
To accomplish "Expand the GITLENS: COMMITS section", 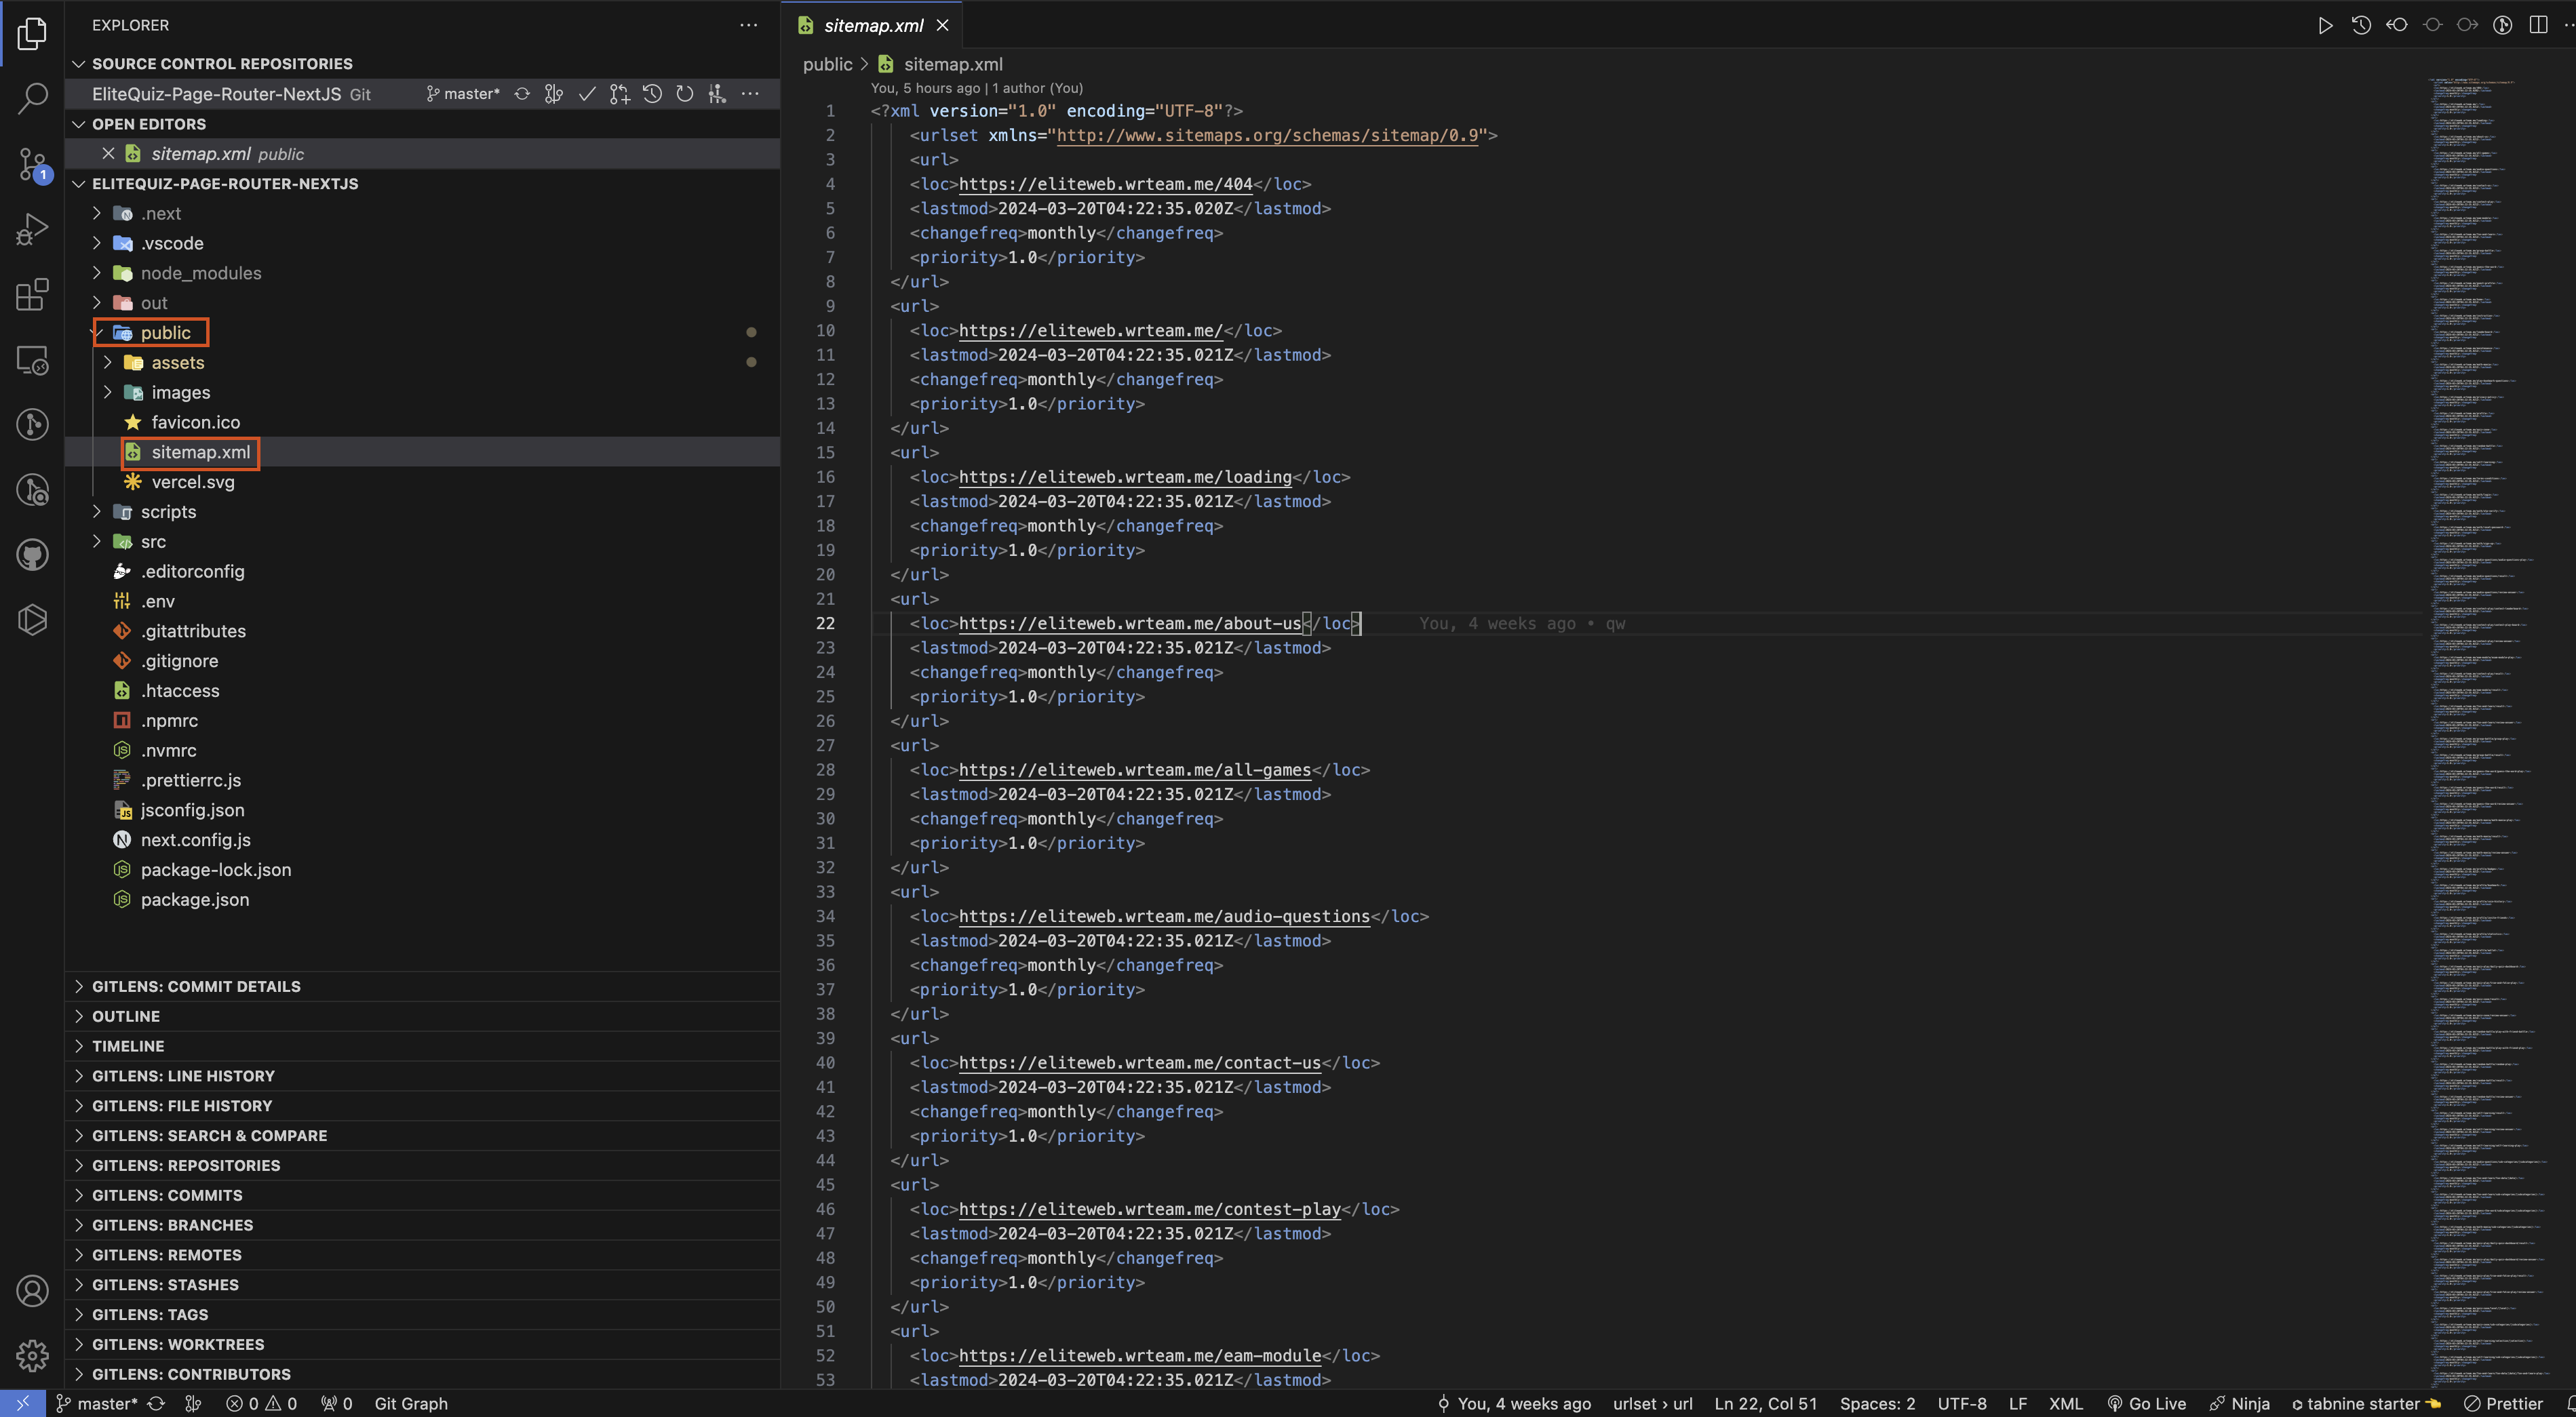I will (167, 1195).
